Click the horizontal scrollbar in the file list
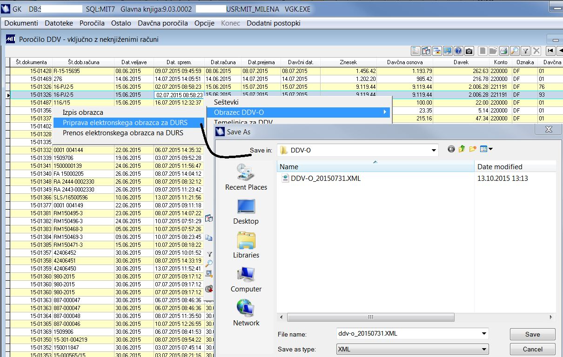Screen dimensions: 563x357 pyautogui.click(x=370, y=317)
